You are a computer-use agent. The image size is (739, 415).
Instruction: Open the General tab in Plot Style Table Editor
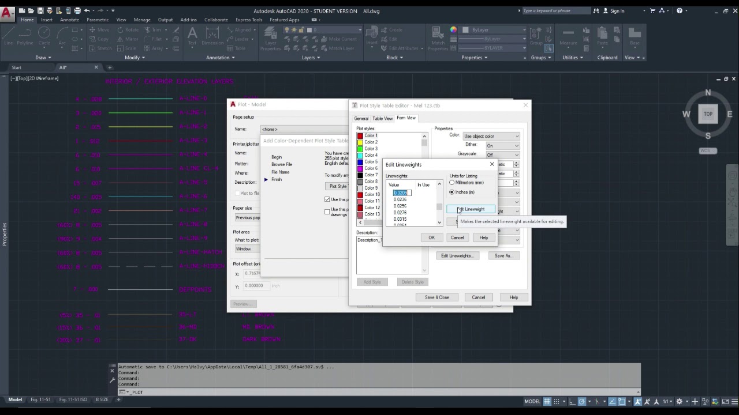click(361, 118)
